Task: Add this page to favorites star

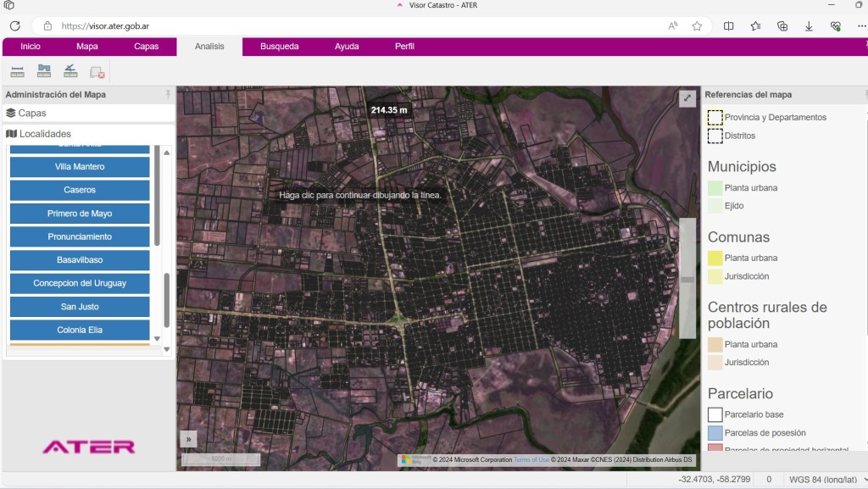Action: click(697, 26)
